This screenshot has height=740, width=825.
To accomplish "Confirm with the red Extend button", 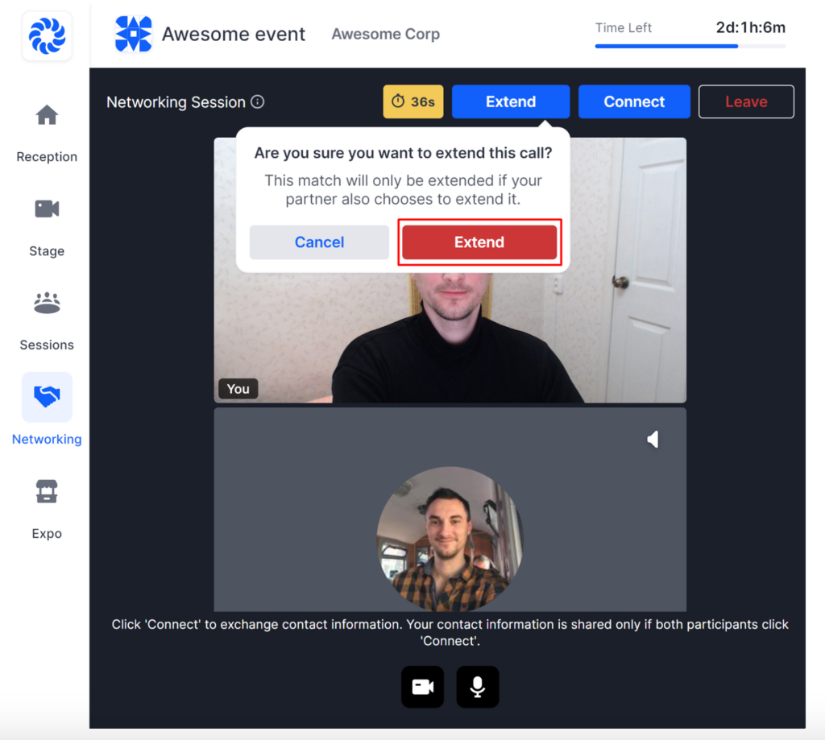I will [479, 242].
